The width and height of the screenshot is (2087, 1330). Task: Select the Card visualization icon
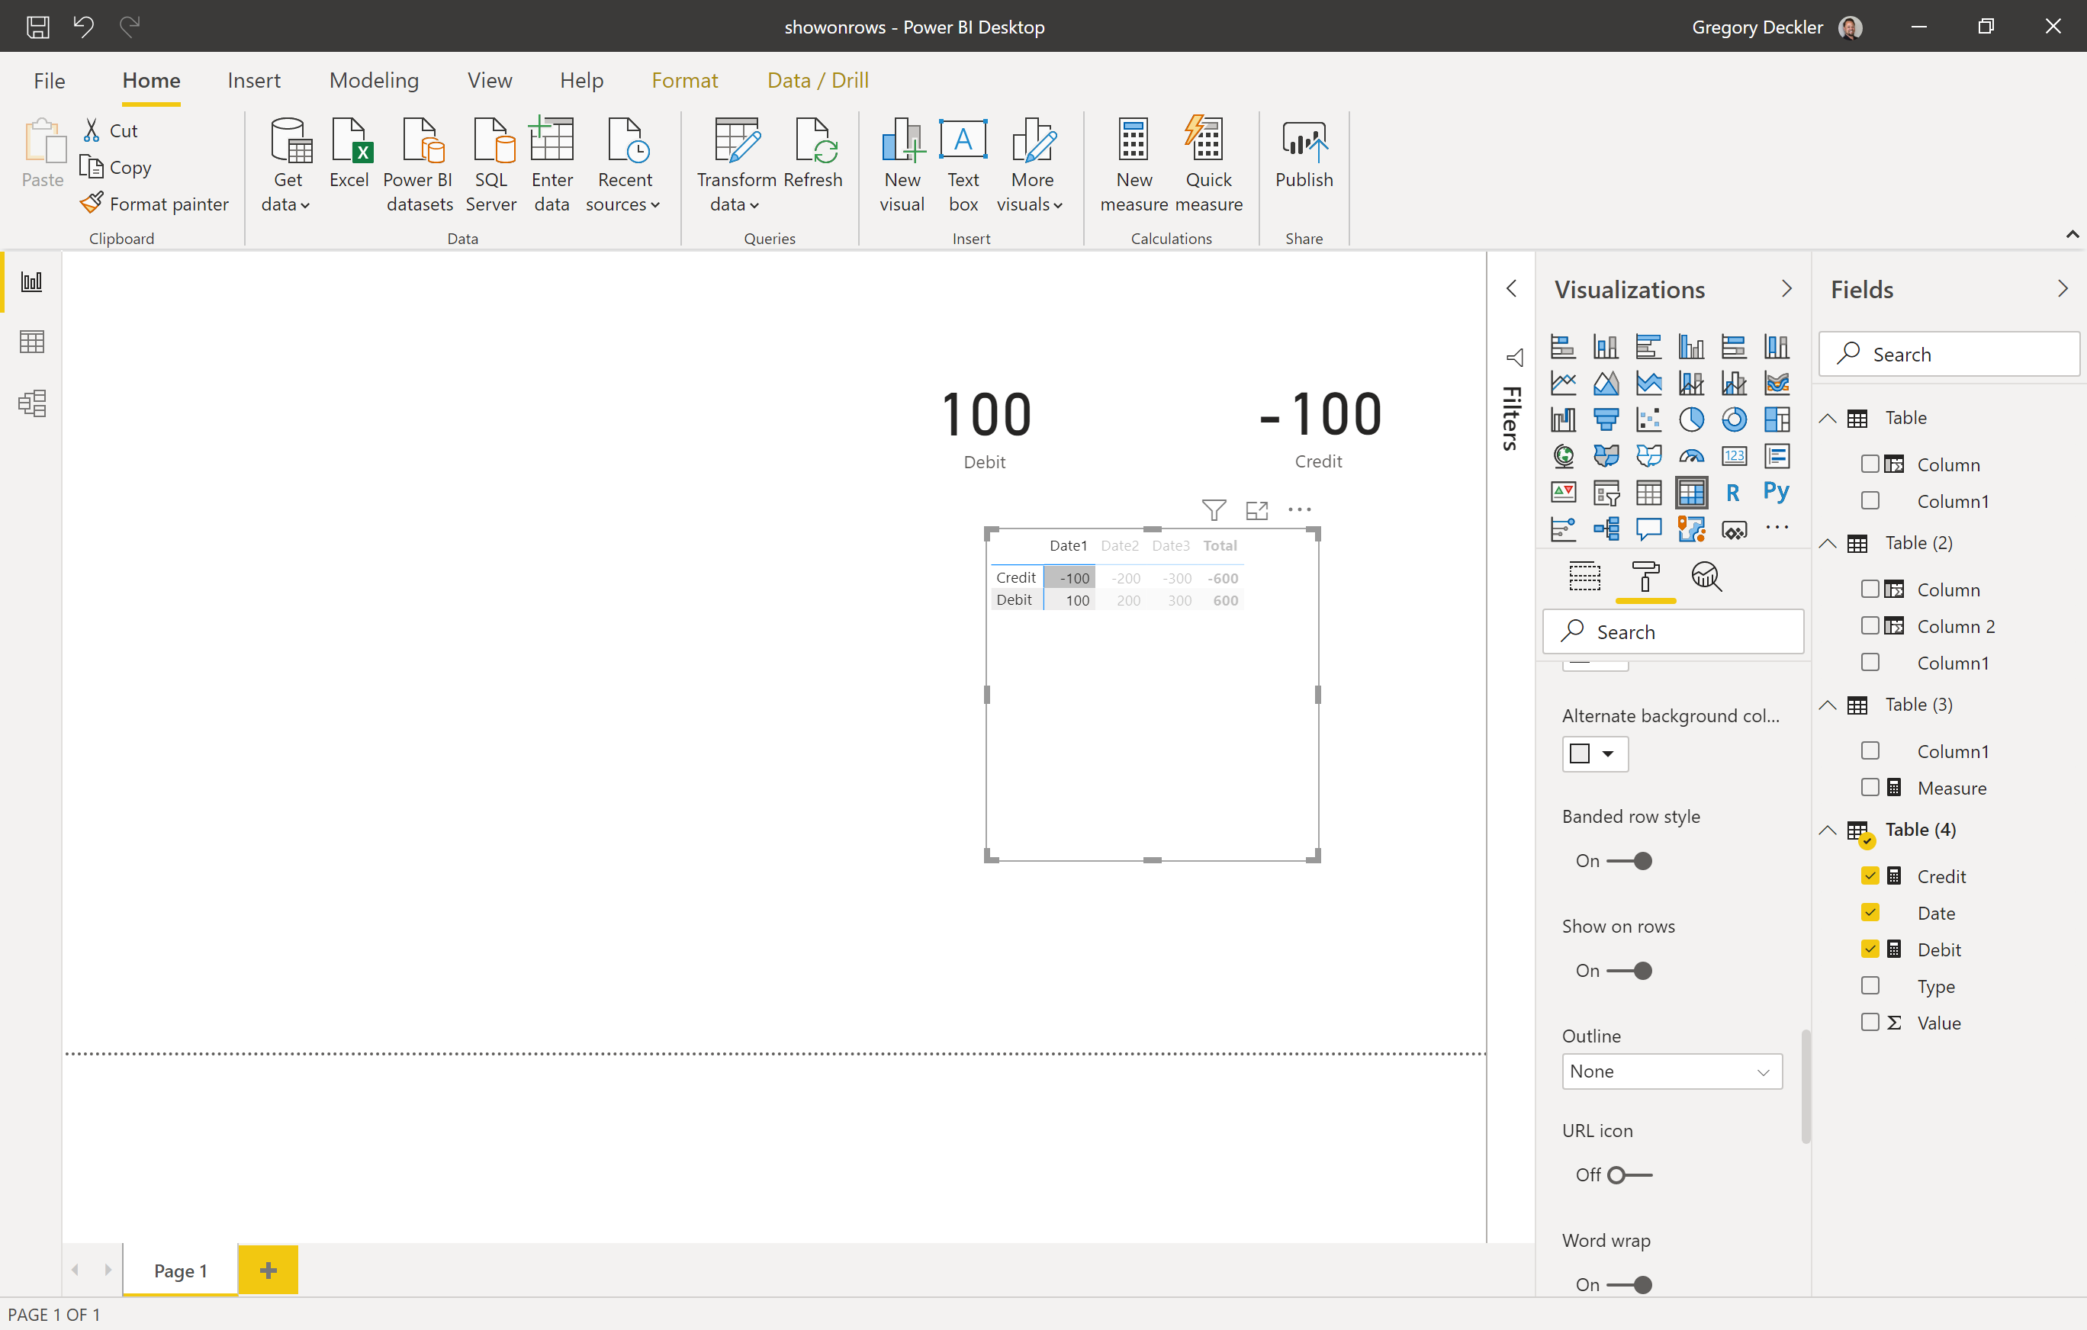coord(1733,457)
